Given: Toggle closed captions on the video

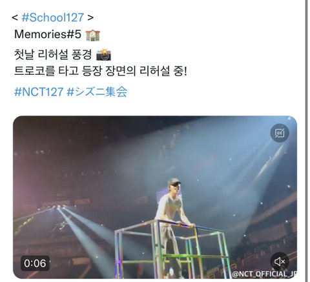Looking at the screenshot, I should coord(280,133).
